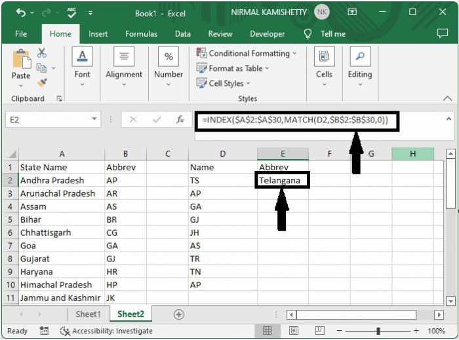459x340 pixels.
Task: Expand the Name Box dropdown arrow
Action: coord(94,119)
